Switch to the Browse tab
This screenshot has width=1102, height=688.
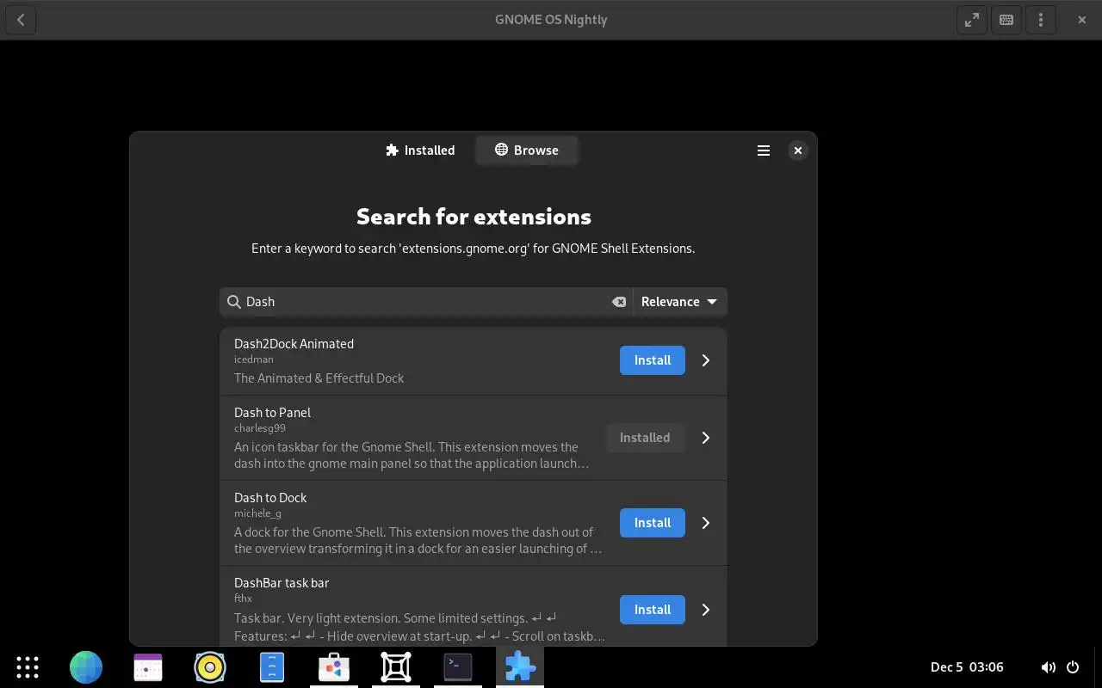(x=527, y=150)
